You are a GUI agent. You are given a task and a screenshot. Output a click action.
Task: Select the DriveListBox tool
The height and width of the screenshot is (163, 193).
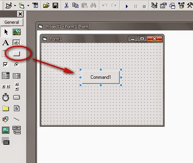[16, 97]
